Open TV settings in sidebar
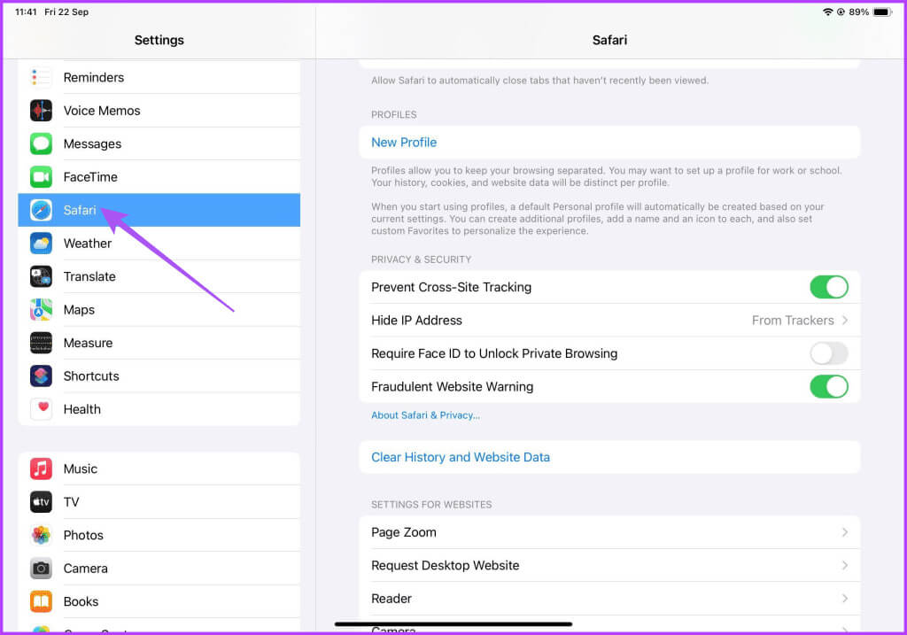This screenshot has width=907, height=635. pos(159,502)
